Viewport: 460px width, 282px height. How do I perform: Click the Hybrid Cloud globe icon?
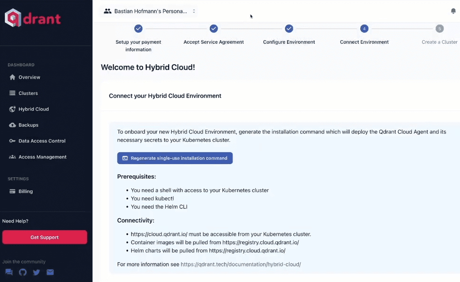(x=12, y=109)
